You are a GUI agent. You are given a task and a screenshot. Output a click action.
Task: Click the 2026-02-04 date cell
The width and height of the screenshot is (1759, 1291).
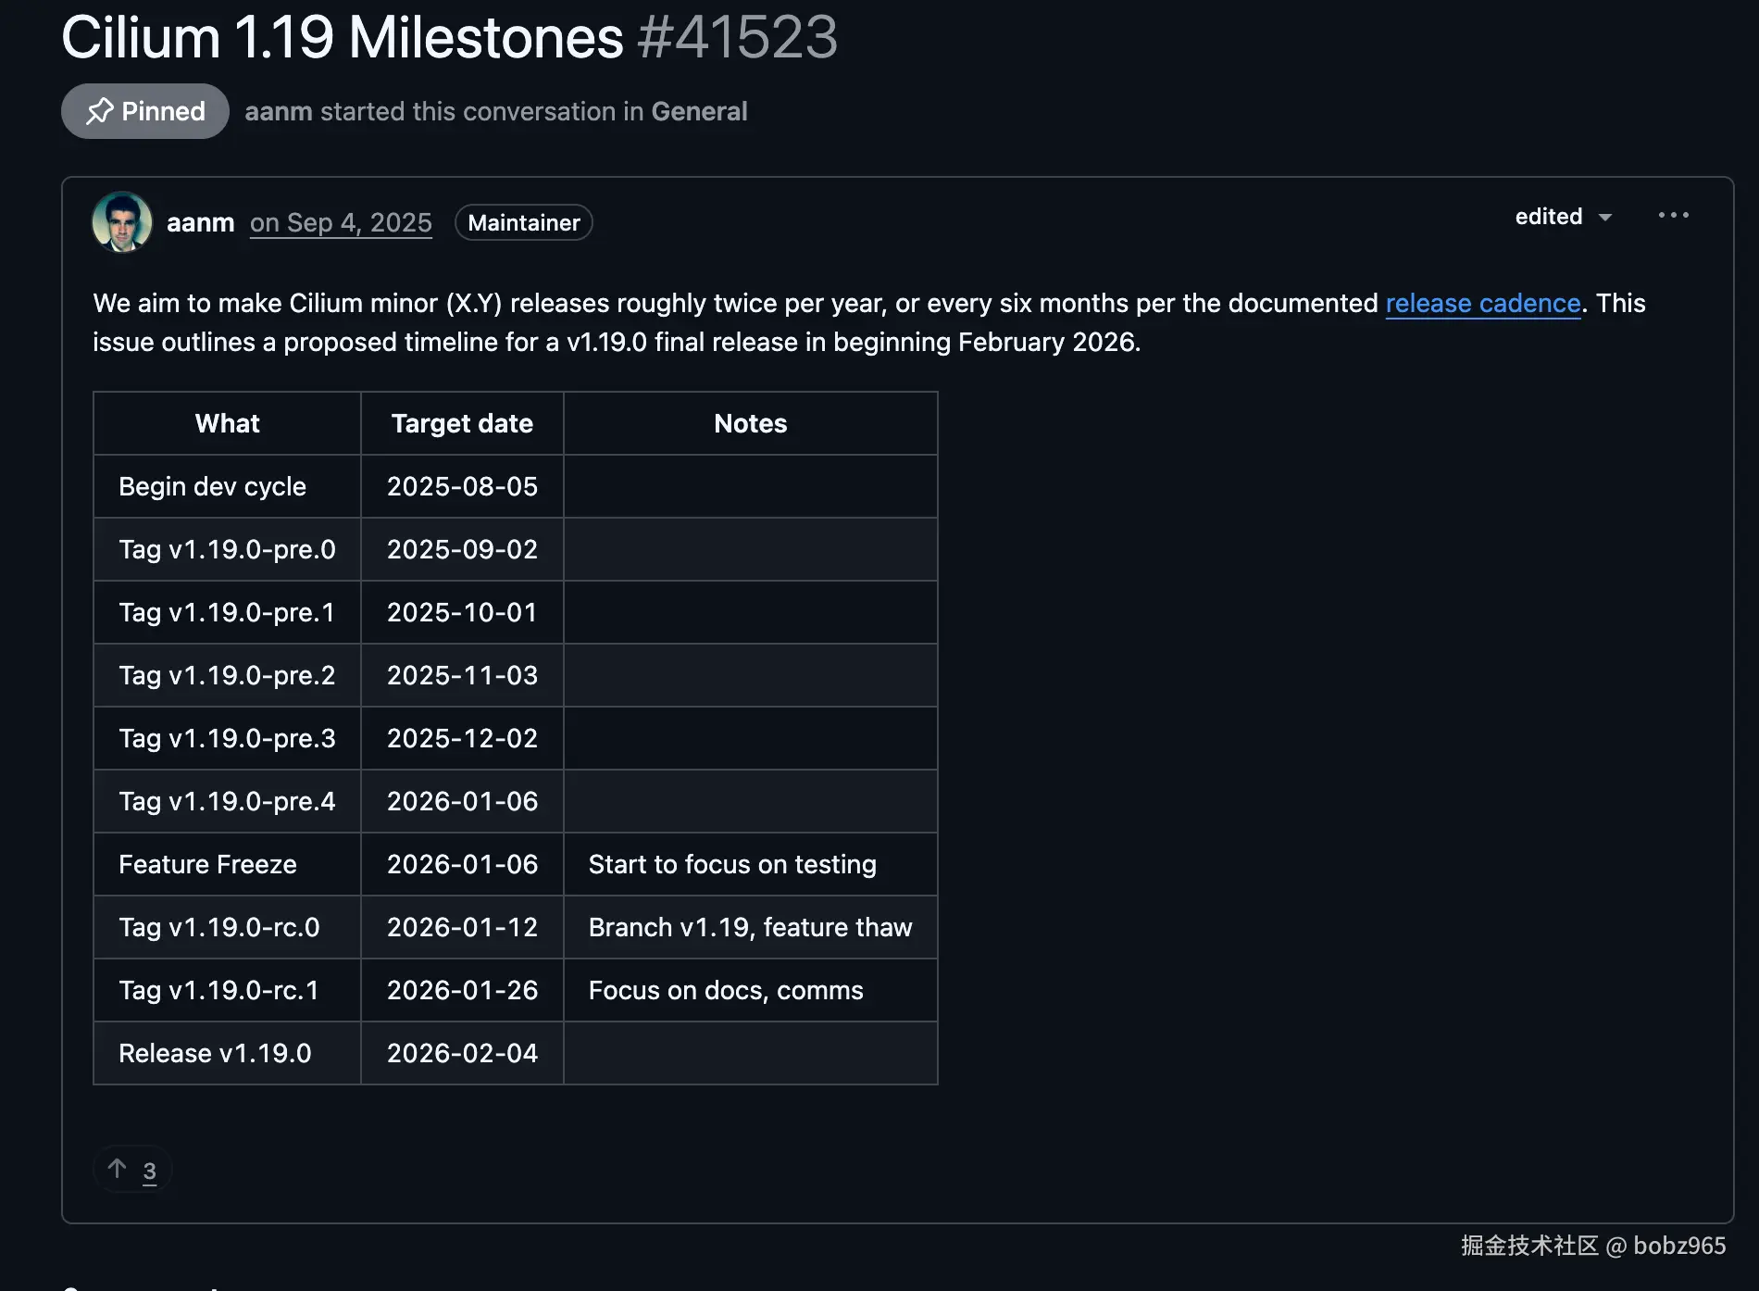pos(462,1053)
